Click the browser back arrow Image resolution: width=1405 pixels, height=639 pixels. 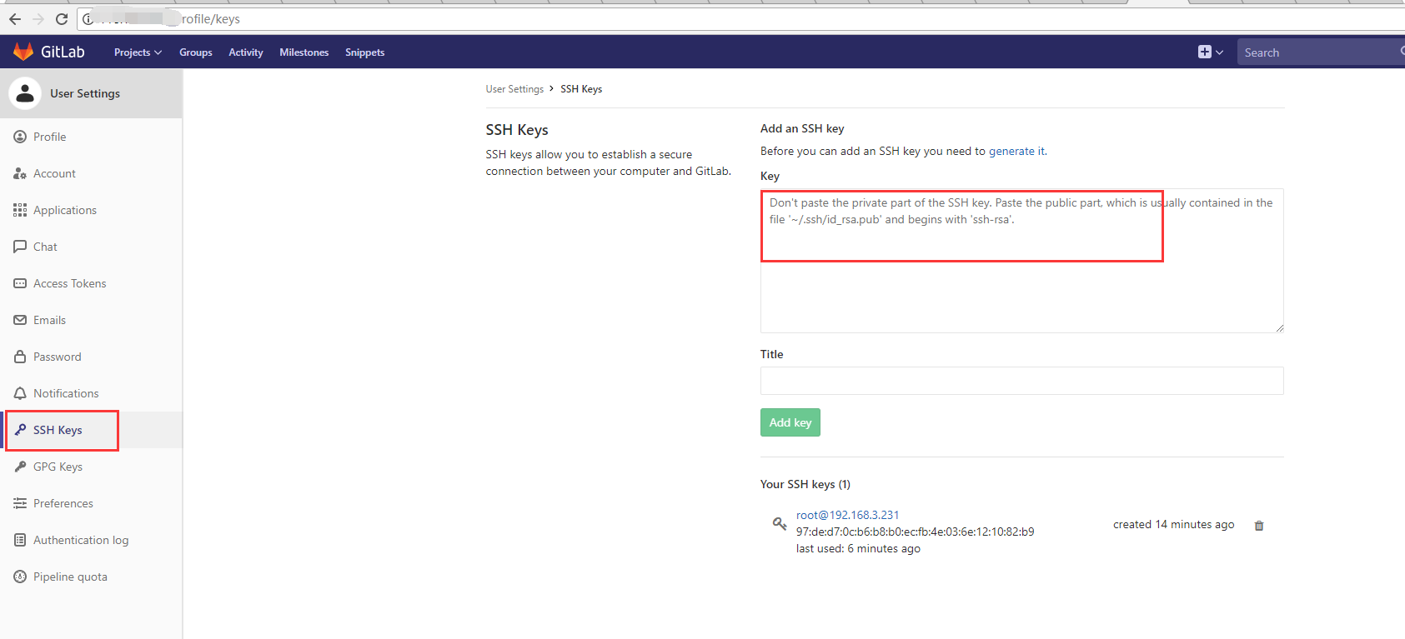click(15, 18)
